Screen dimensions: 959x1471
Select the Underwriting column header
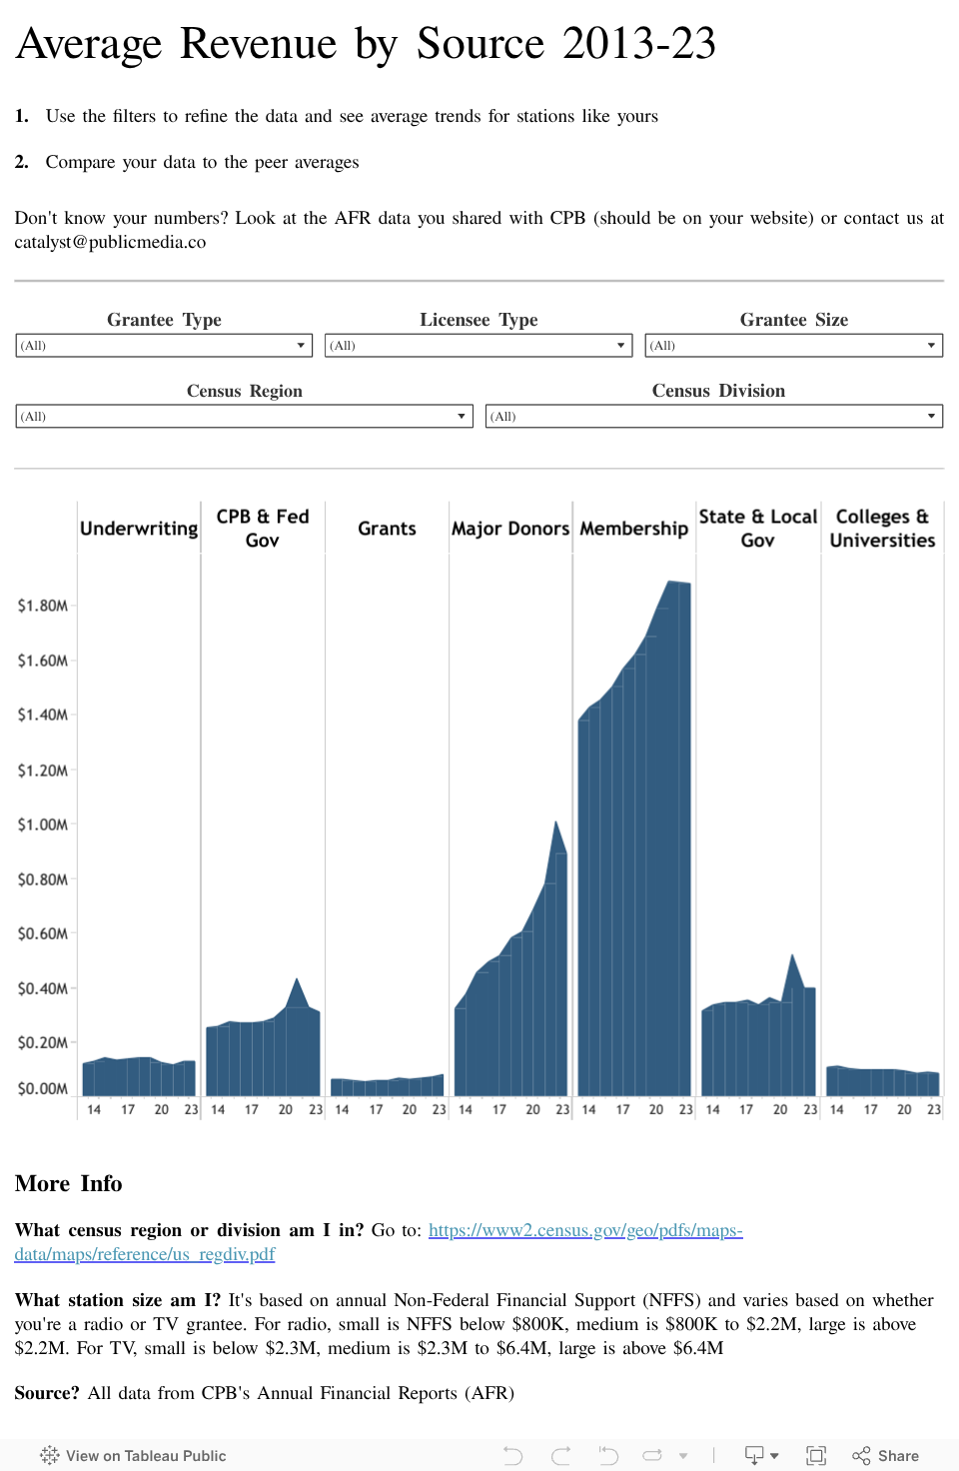[x=139, y=529]
